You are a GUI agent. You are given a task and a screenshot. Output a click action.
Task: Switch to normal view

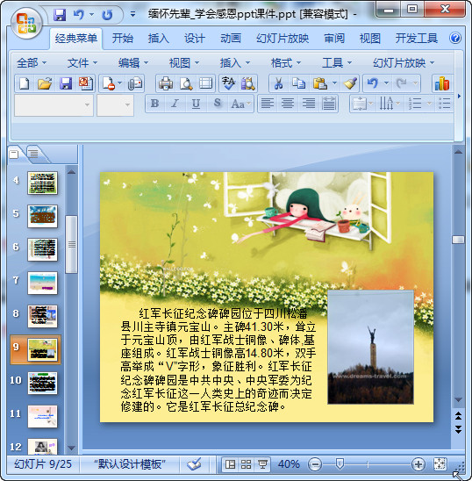pos(230,464)
